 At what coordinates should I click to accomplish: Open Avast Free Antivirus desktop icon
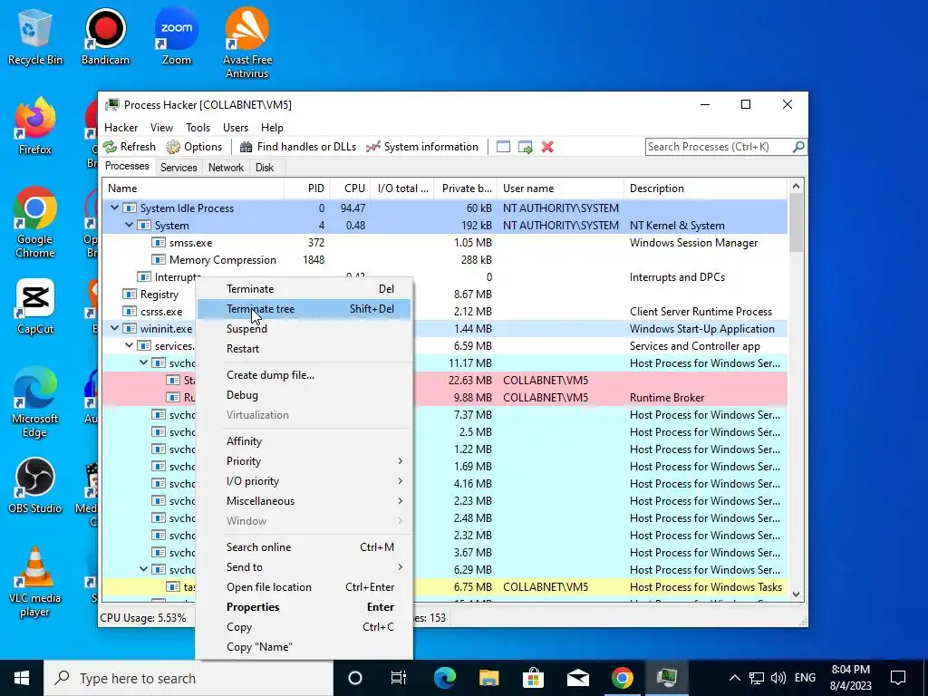[x=247, y=43]
